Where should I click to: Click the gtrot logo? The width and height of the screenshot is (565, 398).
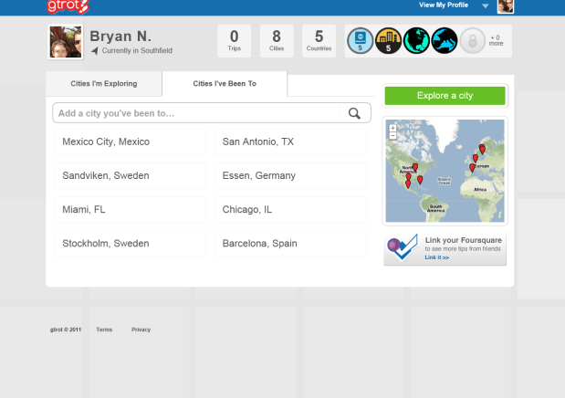68,6
